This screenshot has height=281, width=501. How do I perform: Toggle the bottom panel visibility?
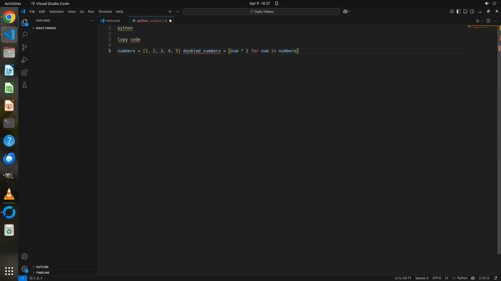tap(465, 11)
